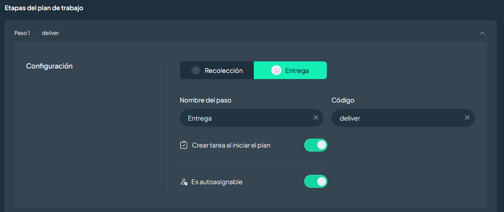Click the user check icon for autoasignable
This screenshot has width=504, height=212.
tap(183, 182)
